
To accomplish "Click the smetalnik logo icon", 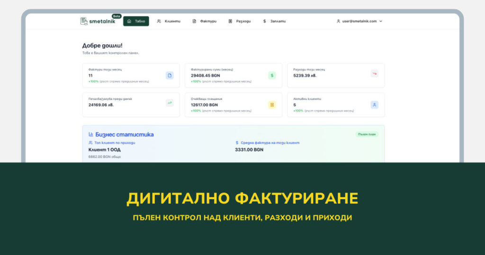I will pyautogui.click(x=84, y=21).
